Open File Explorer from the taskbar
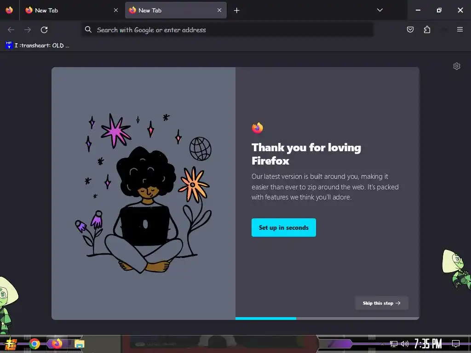 [79, 344]
